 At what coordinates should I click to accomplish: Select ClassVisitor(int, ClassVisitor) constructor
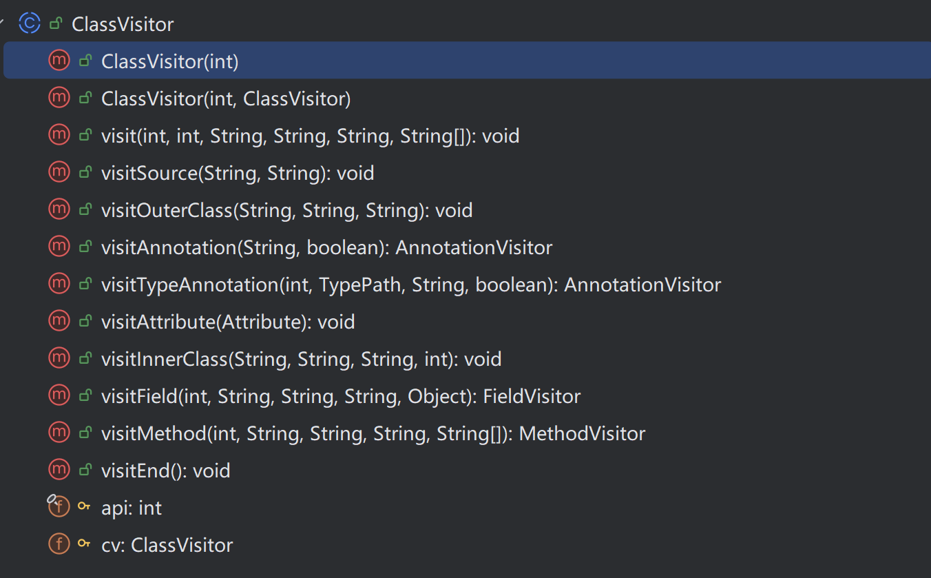226,99
